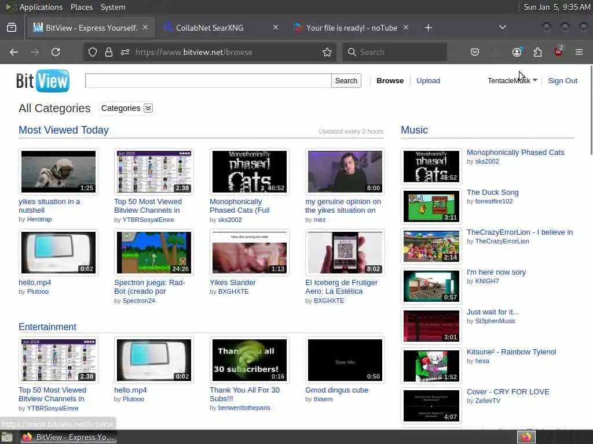Open the Upload link
Screen dimensions: 593x444
(428, 81)
